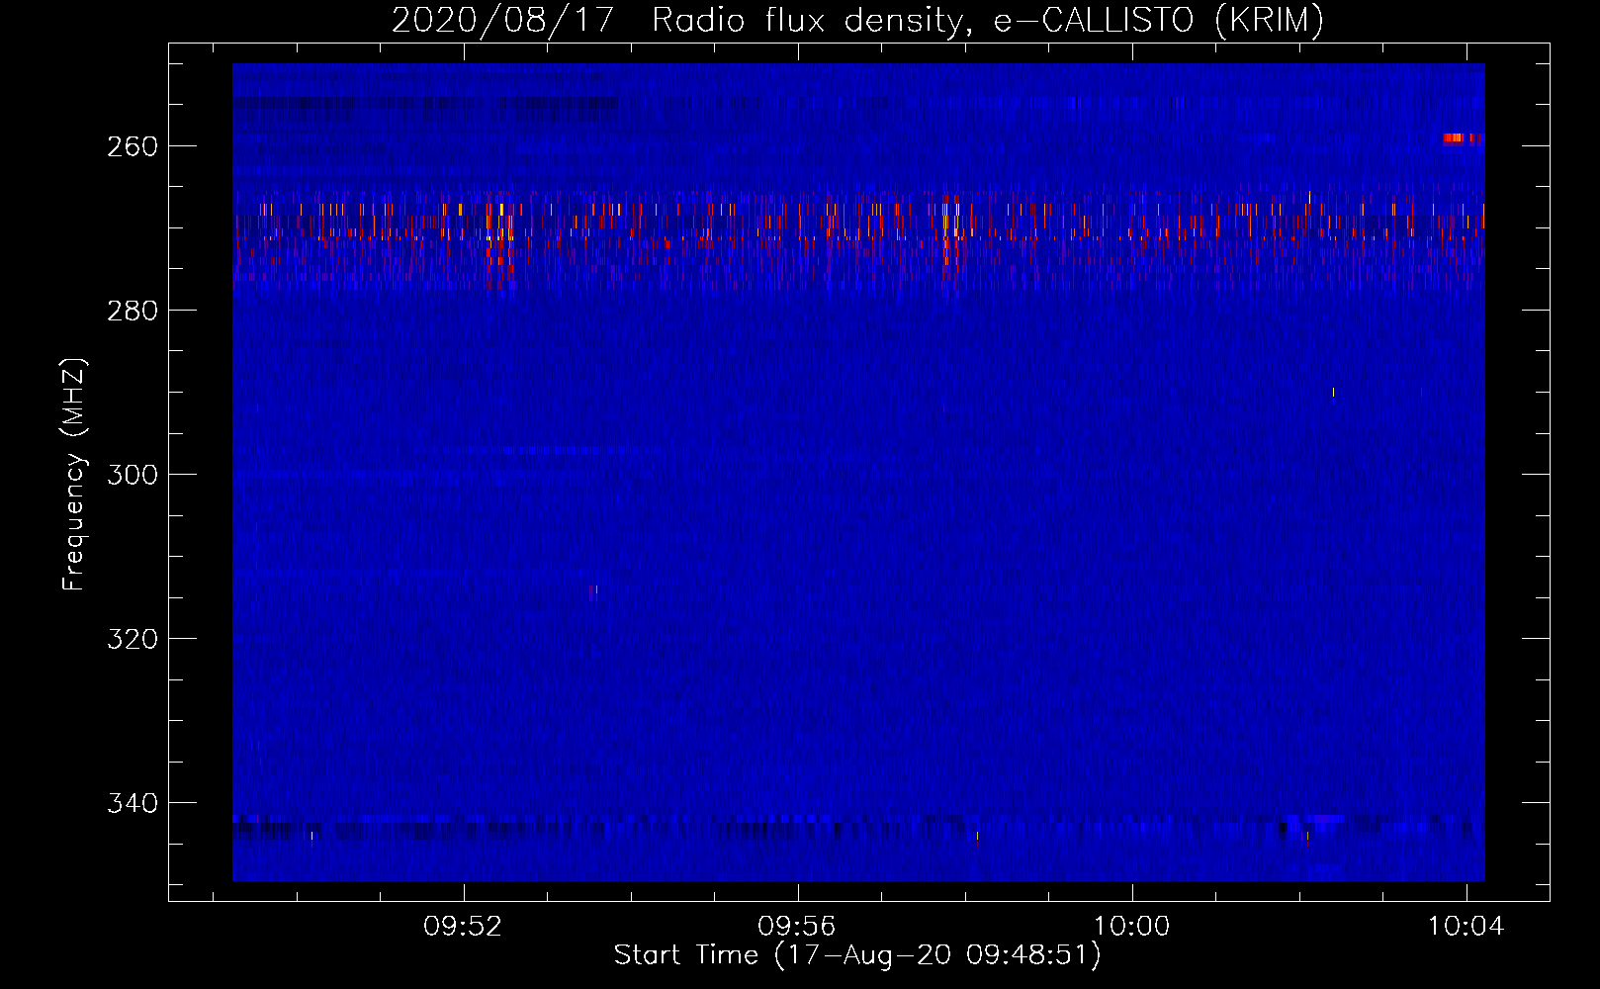Click the 'Frequency (MHZ)' axis label
The image size is (1600, 989).
(x=74, y=475)
